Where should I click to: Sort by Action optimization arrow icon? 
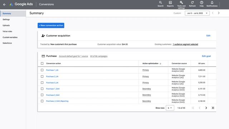point(160,63)
